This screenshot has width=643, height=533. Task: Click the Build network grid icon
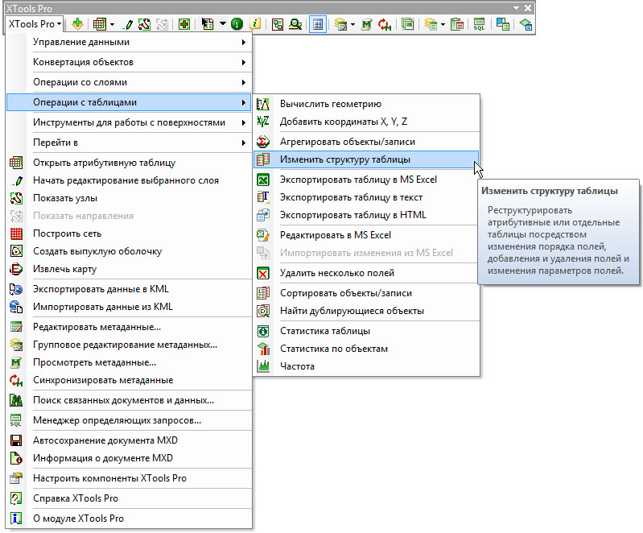point(15,233)
